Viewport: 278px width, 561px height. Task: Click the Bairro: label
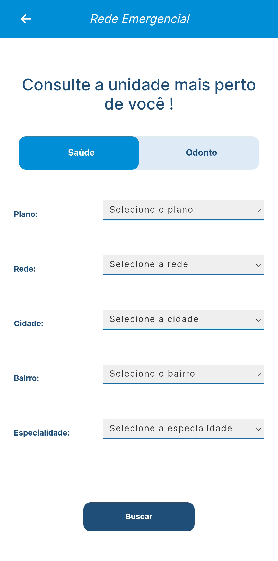point(27,378)
